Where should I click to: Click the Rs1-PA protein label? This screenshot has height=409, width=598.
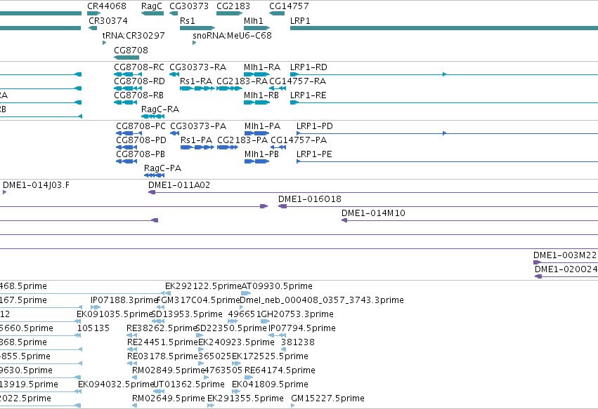[196, 140]
